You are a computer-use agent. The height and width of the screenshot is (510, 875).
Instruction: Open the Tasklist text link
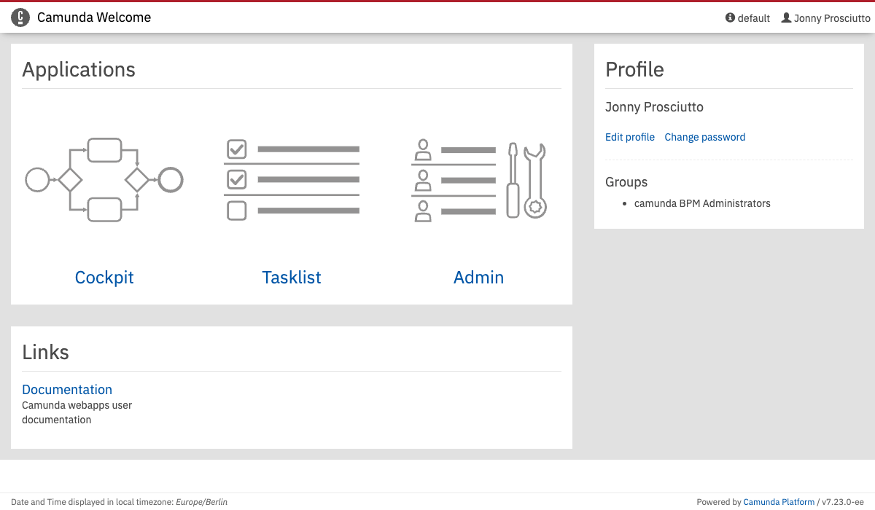click(292, 278)
